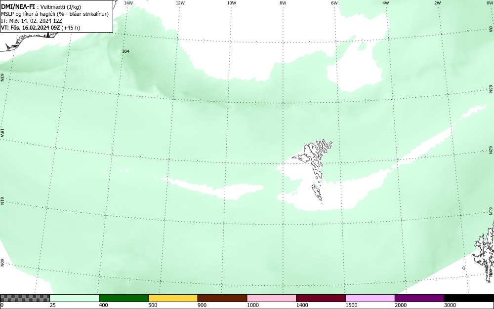Viewport: 494px width, 309px height.
Task: Choose the pink 1000–1400 legend swatch
Action: point(272,298)
